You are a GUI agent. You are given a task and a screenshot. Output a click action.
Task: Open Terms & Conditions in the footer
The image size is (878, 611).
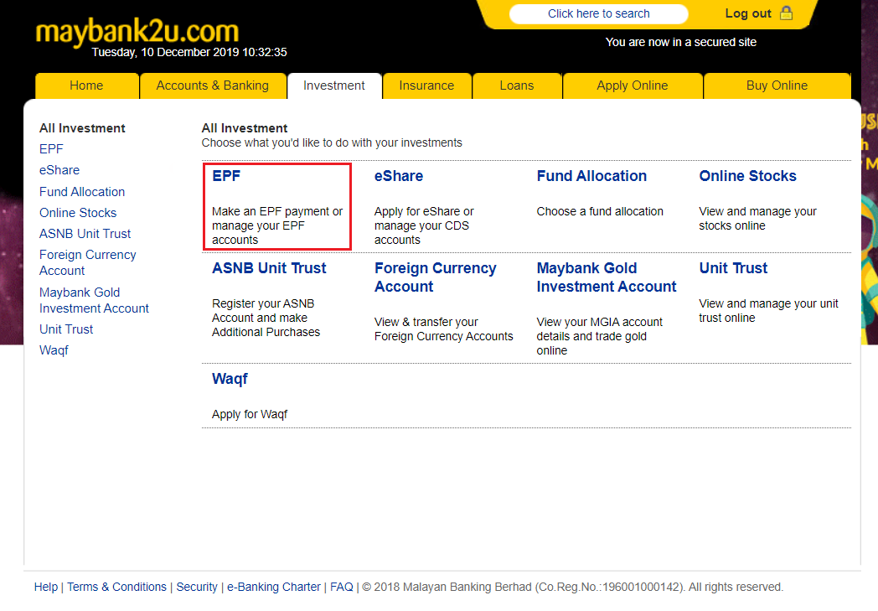click(x=117, y=587)
